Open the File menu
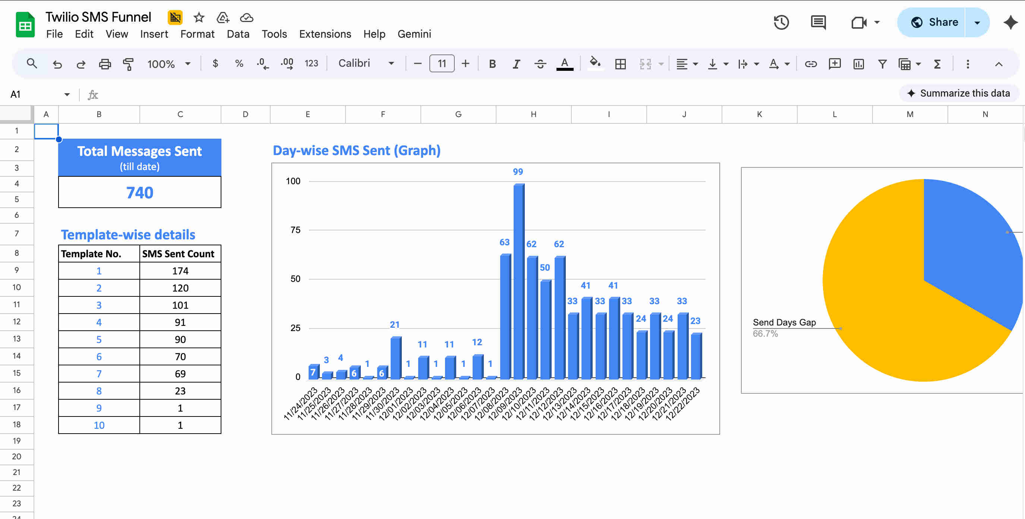 click(54, 34)
